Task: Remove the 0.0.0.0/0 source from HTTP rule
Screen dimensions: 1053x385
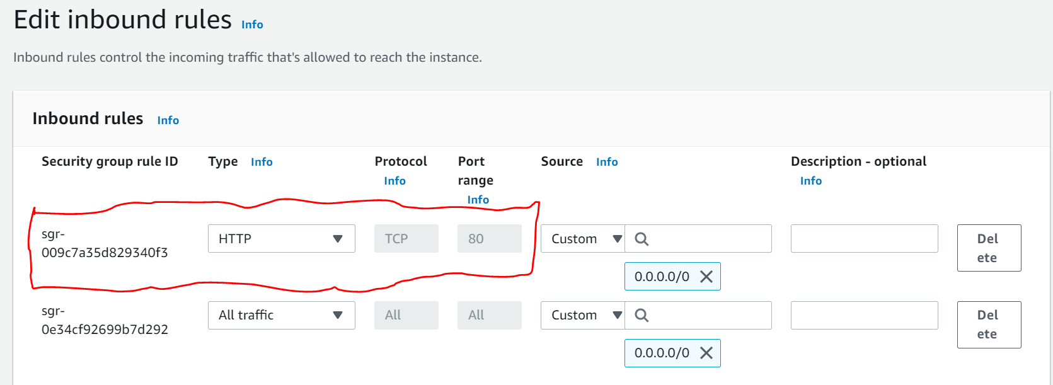Action: coord(706,277)
